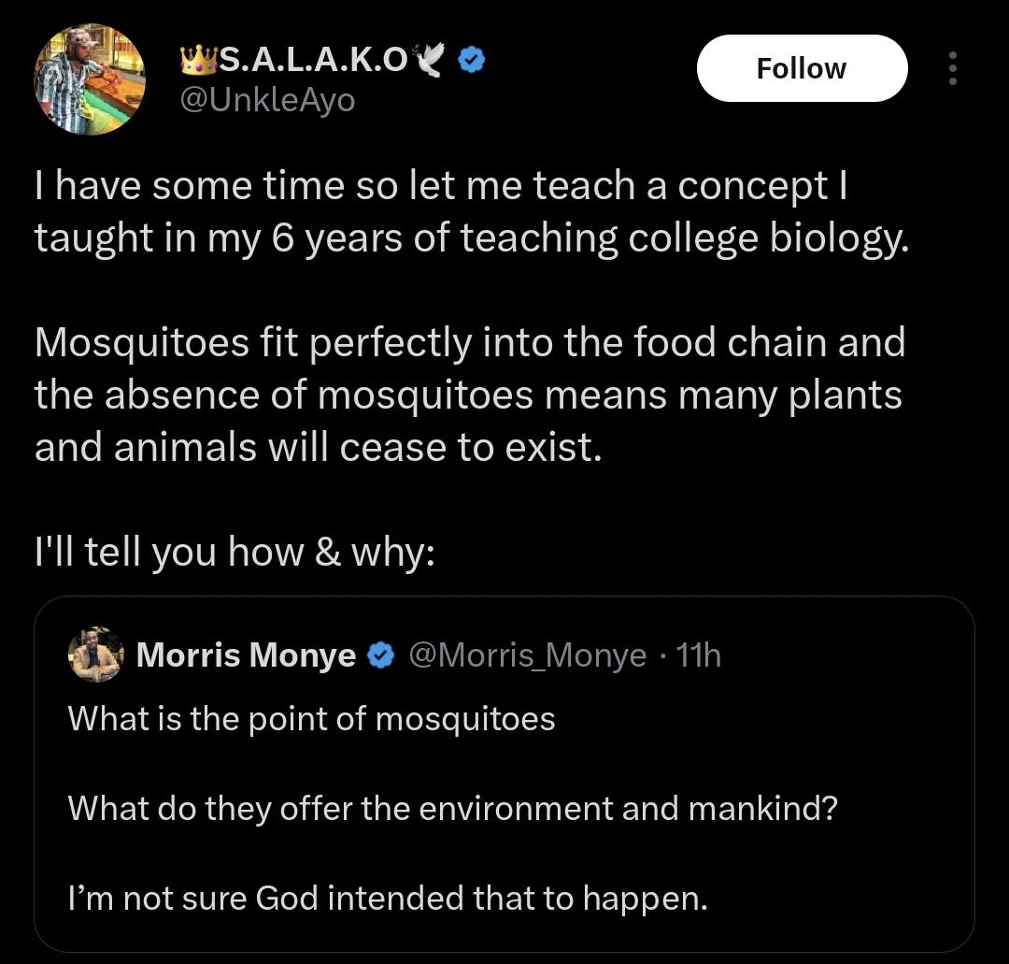This screenshot has height=964, width=1009.
Task: Open S.A.L.A.K.O's profile picture
Action: tap(90, 79)
